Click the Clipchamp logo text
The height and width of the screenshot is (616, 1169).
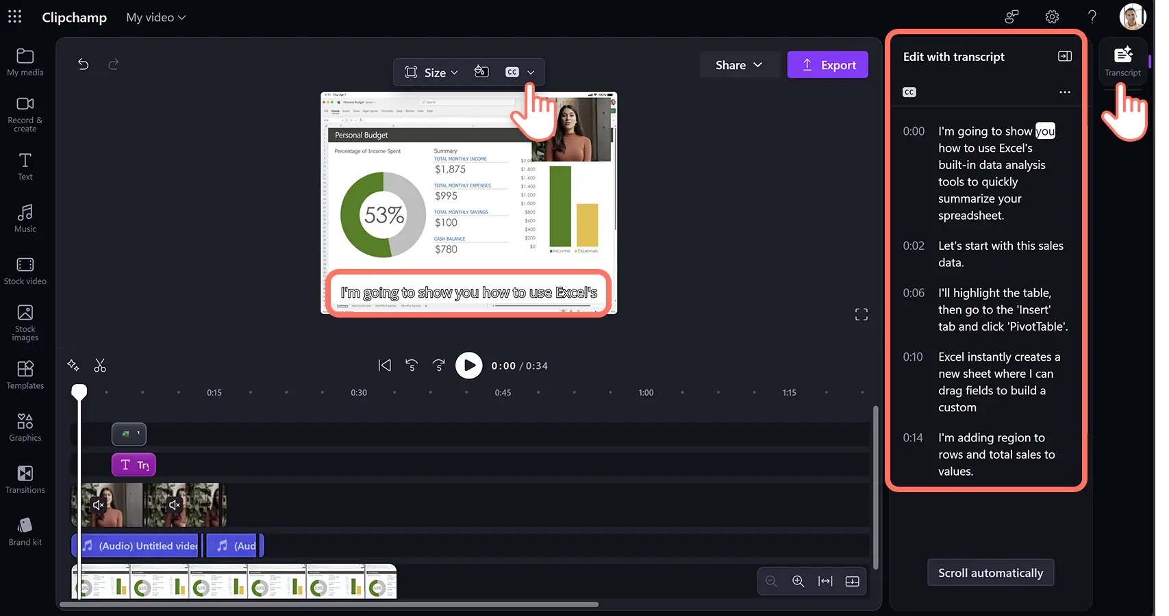point(74,17)
